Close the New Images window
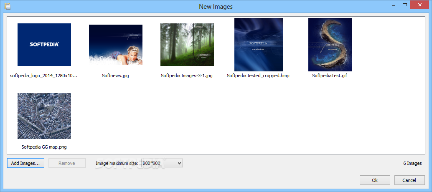The height and width of the screenshot is (192, 432). pyautogui.click(x=420, y=5)
